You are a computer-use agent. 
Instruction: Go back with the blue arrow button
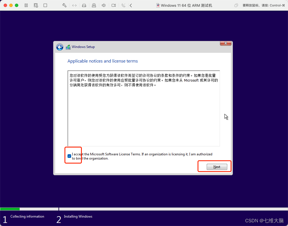point(60,47)
